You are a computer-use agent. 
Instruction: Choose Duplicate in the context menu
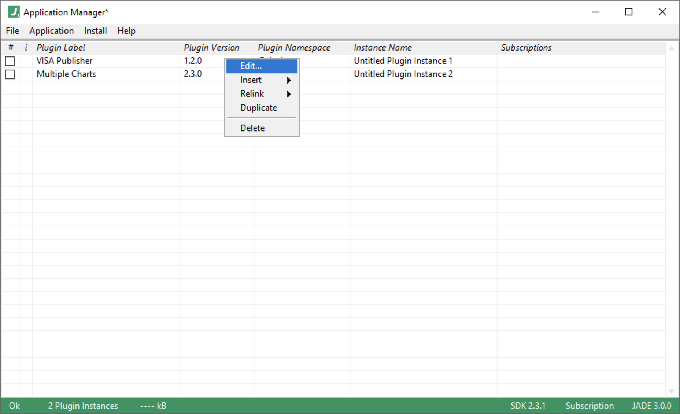(x=258, y=107)
